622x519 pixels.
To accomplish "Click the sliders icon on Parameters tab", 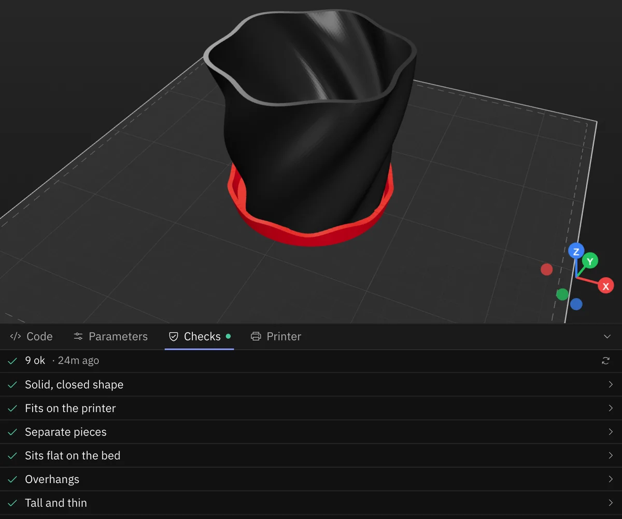I will click(x=78, y=336).
